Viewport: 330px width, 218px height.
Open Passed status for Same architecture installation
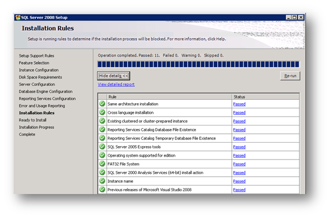[240, 104]
